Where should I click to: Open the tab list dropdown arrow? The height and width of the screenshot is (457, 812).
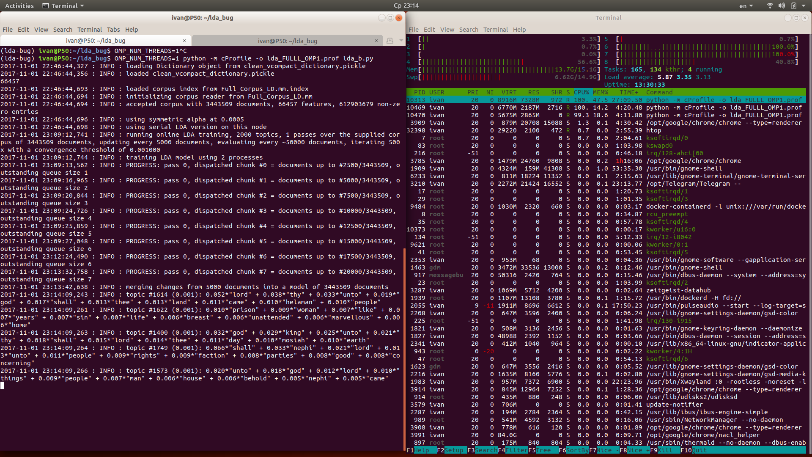tap(401, 41)
